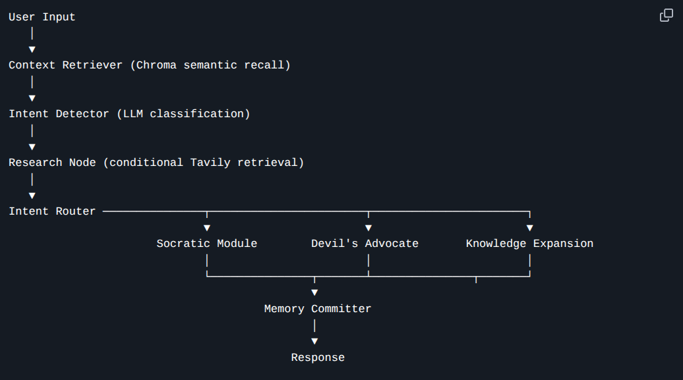
Task: Click the arrow below Intent Detector
Action: point(32,147)
